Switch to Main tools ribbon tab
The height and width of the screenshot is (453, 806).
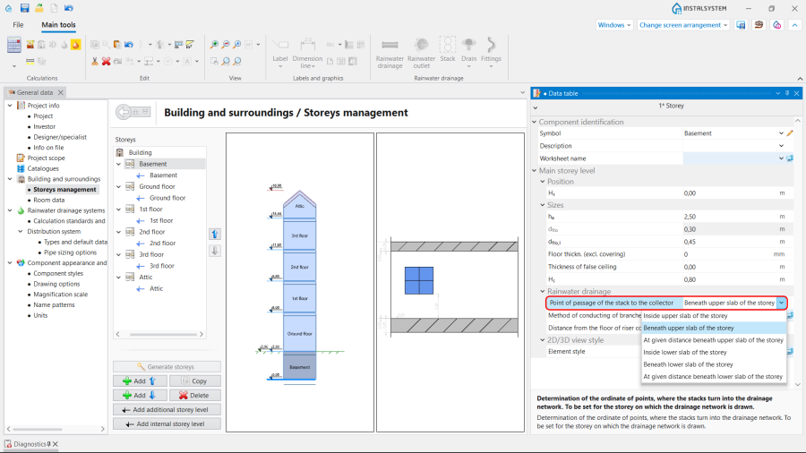[x=58, y=25]
